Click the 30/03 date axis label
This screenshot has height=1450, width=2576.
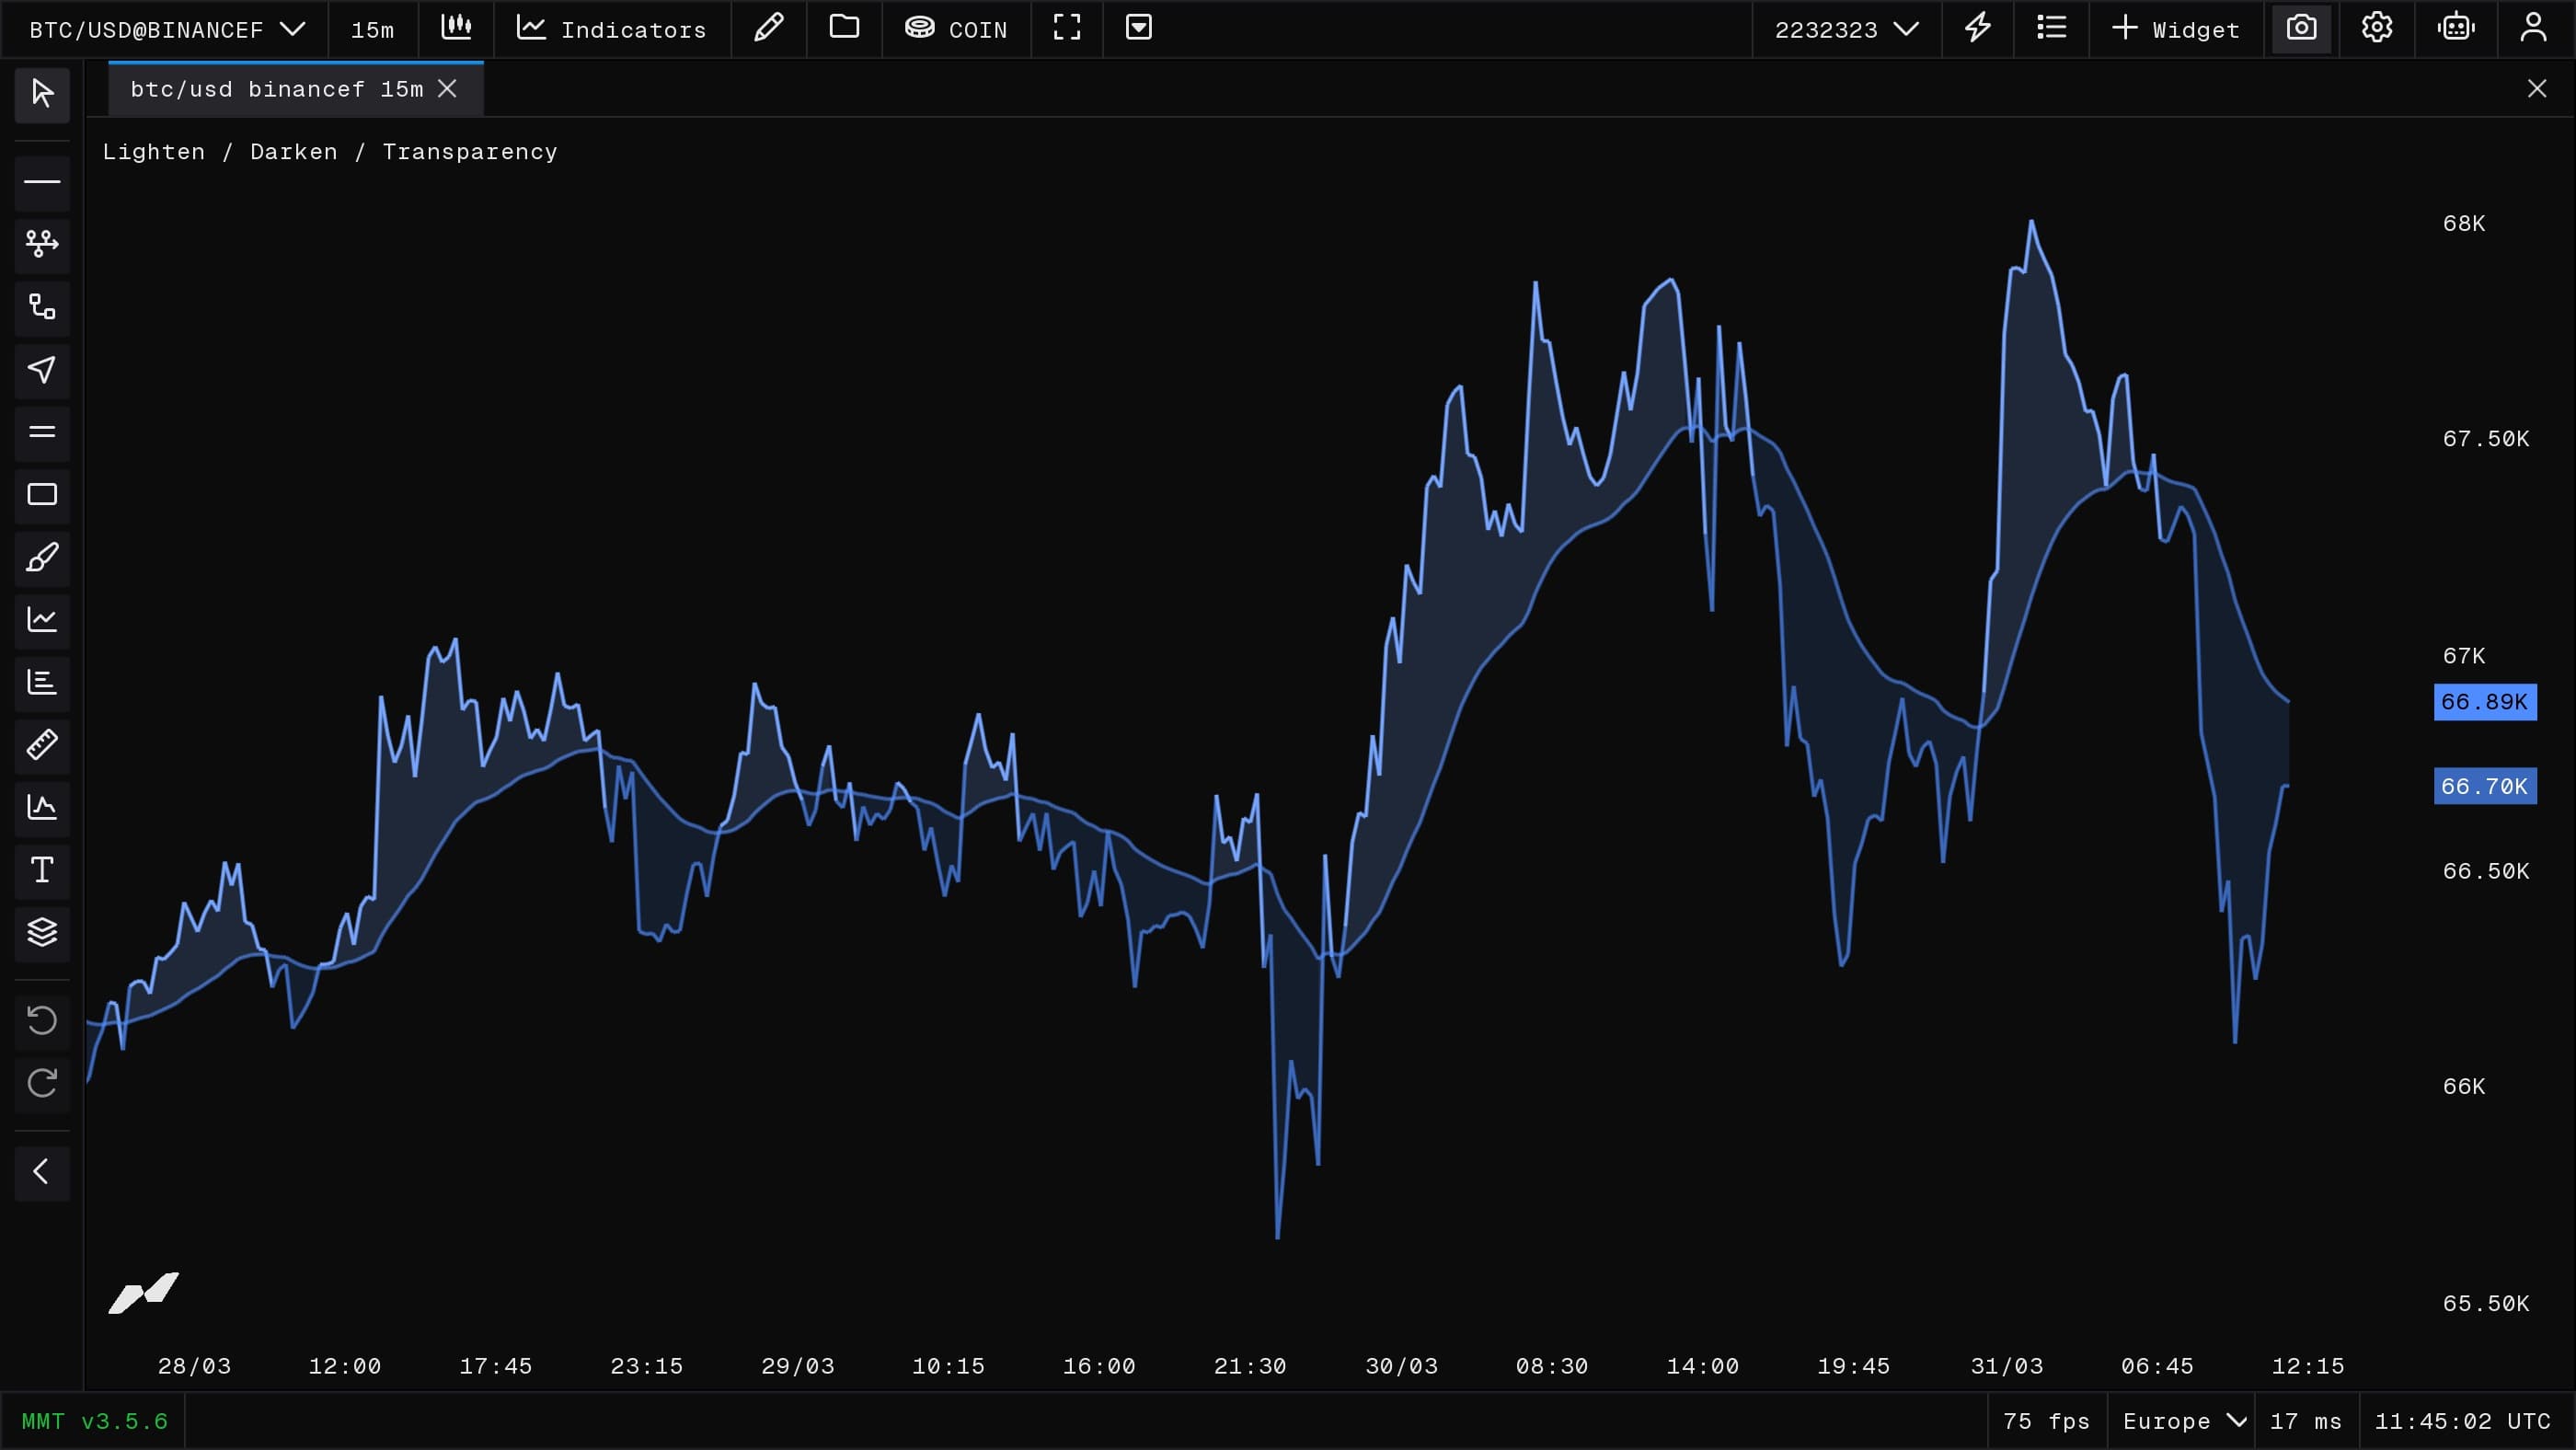(x=1401, y=1366)
